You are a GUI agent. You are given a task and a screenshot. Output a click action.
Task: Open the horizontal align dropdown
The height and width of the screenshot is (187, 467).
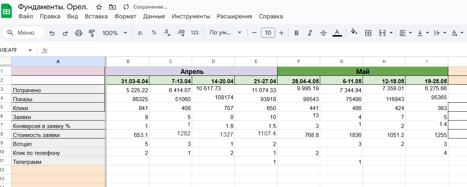(405, 33)
